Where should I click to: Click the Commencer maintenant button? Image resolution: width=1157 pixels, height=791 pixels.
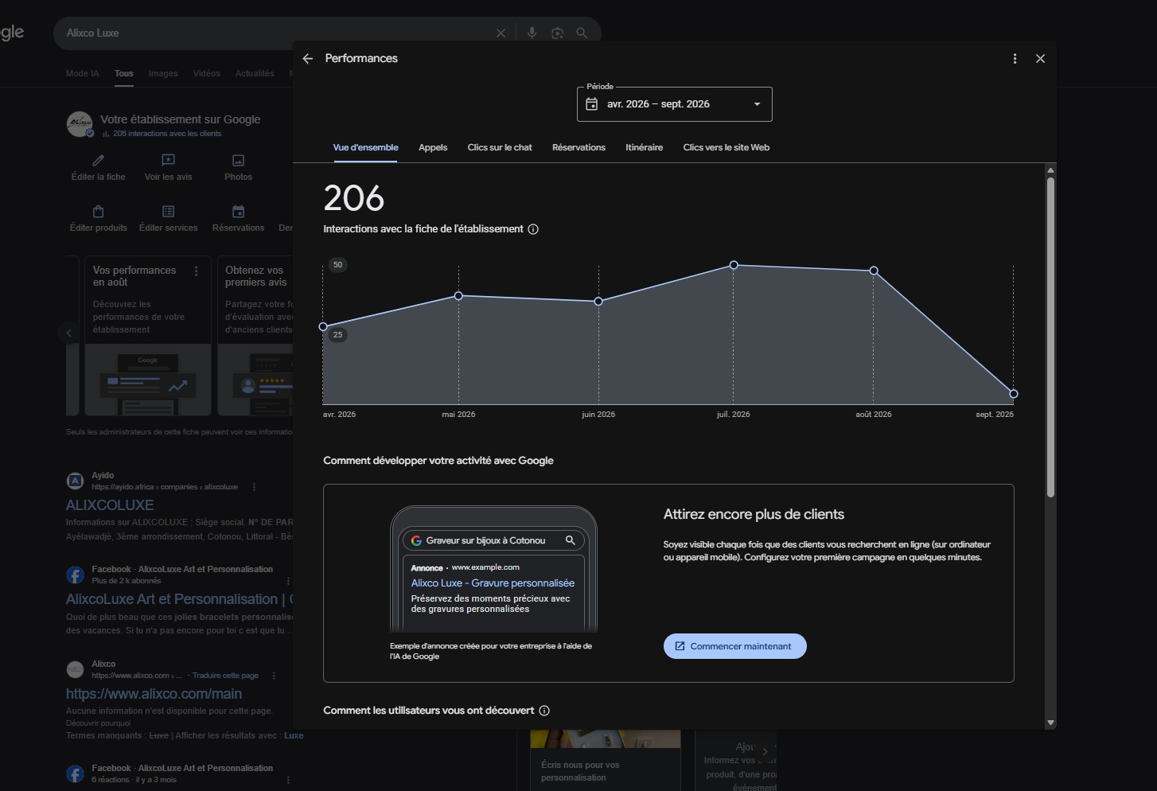pos(735,646)
